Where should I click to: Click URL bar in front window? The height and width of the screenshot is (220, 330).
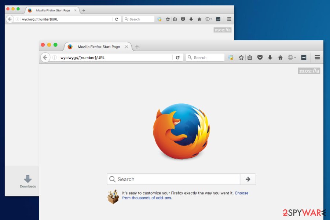[116, 58]
